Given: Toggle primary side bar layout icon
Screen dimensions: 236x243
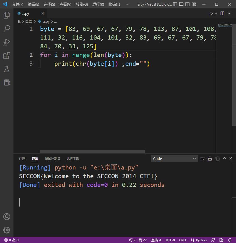Looking at the screenshot, I should [x=175, y=4].
